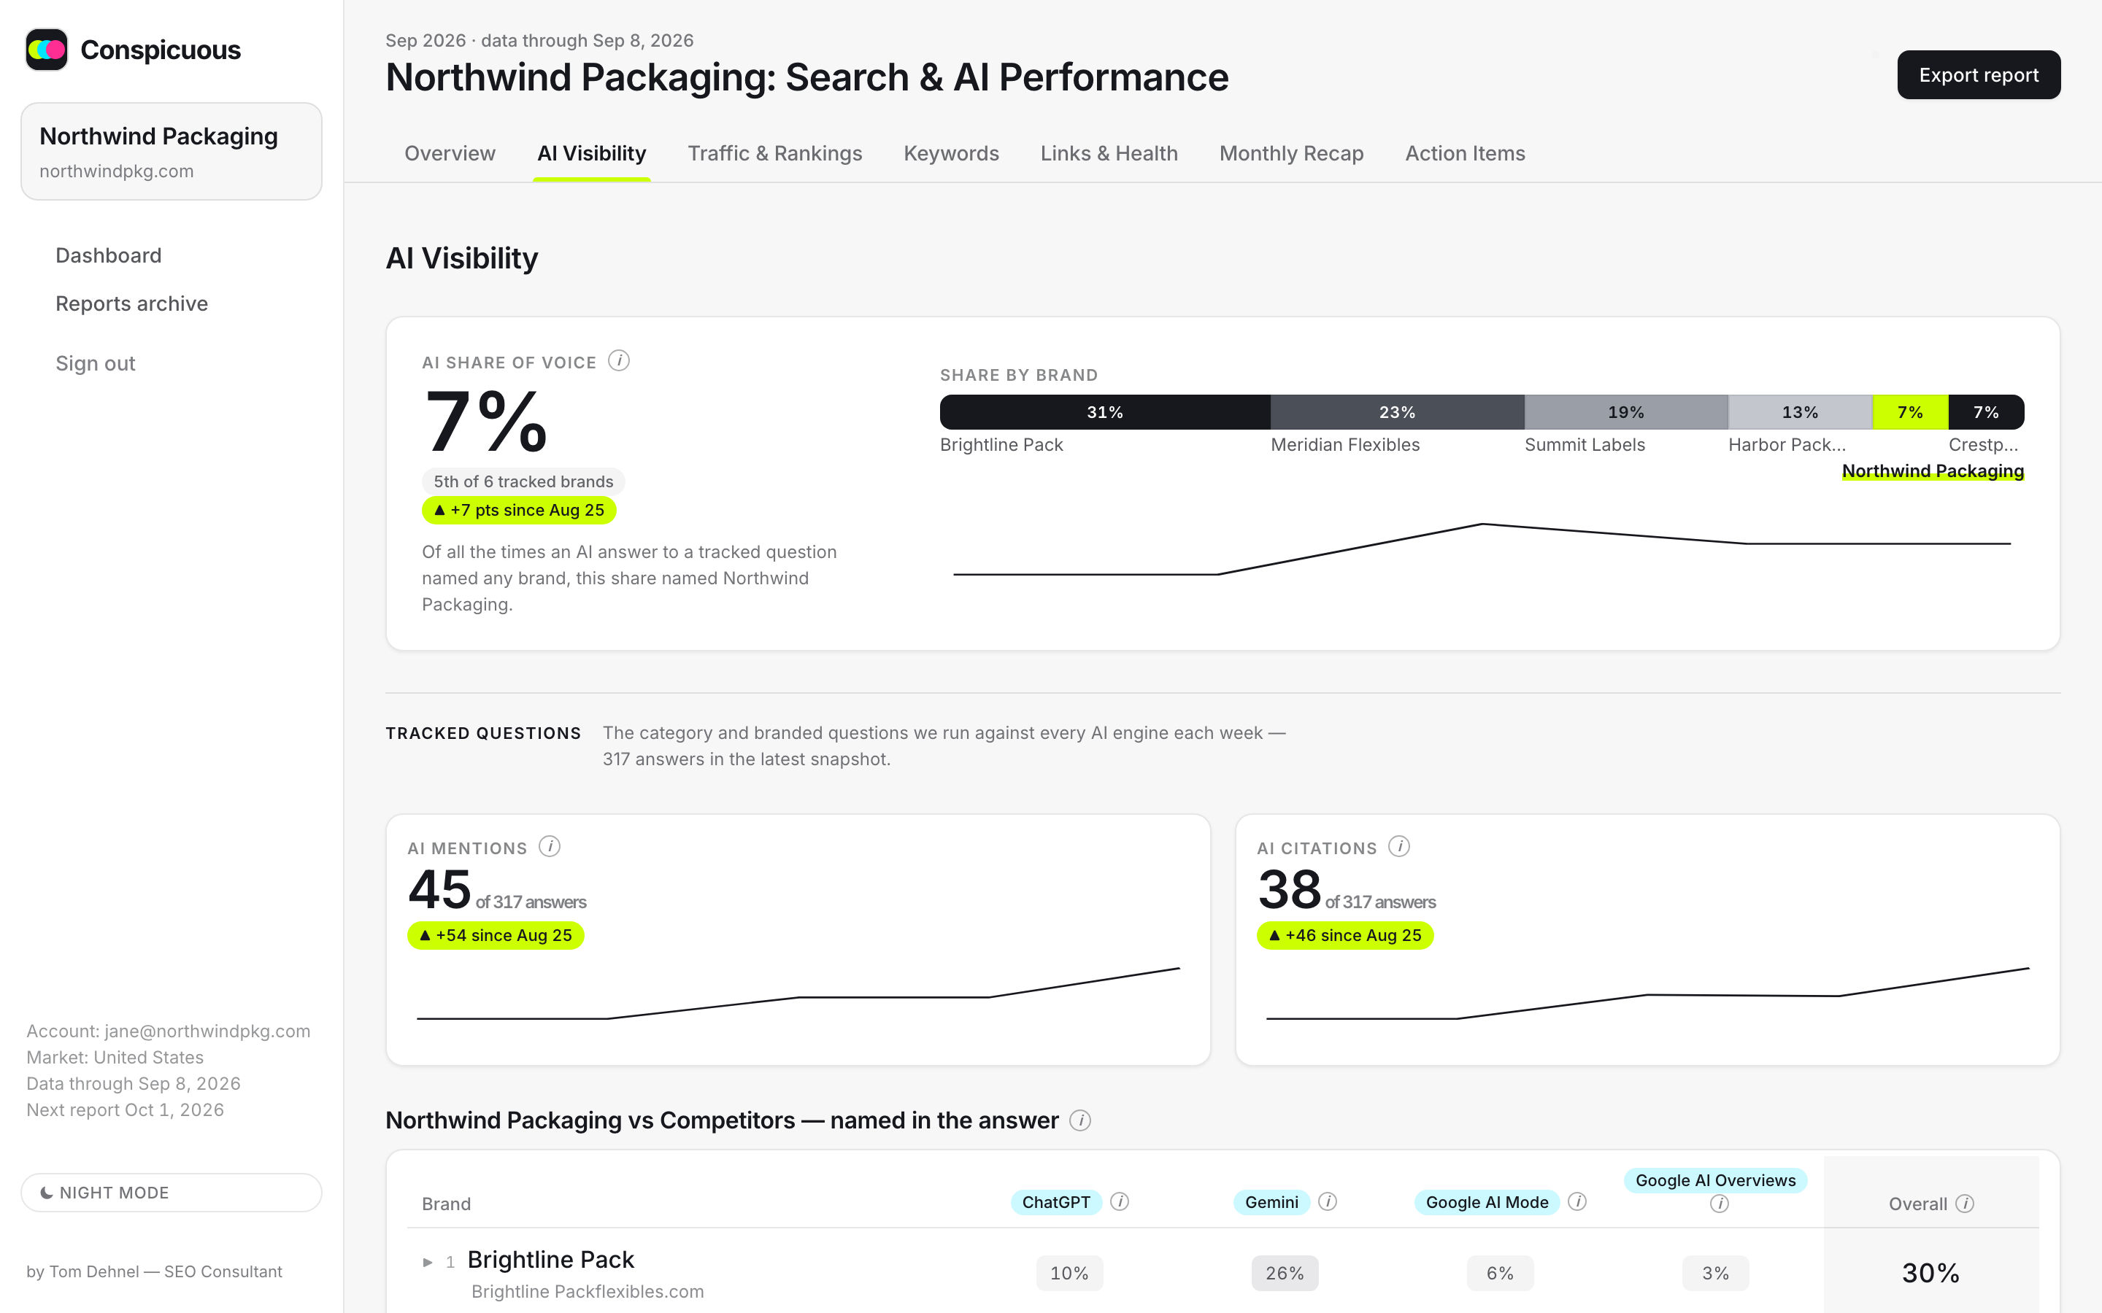Open Google AI Mode column info icon

pyautogui.click(x=1577, y=1202)
